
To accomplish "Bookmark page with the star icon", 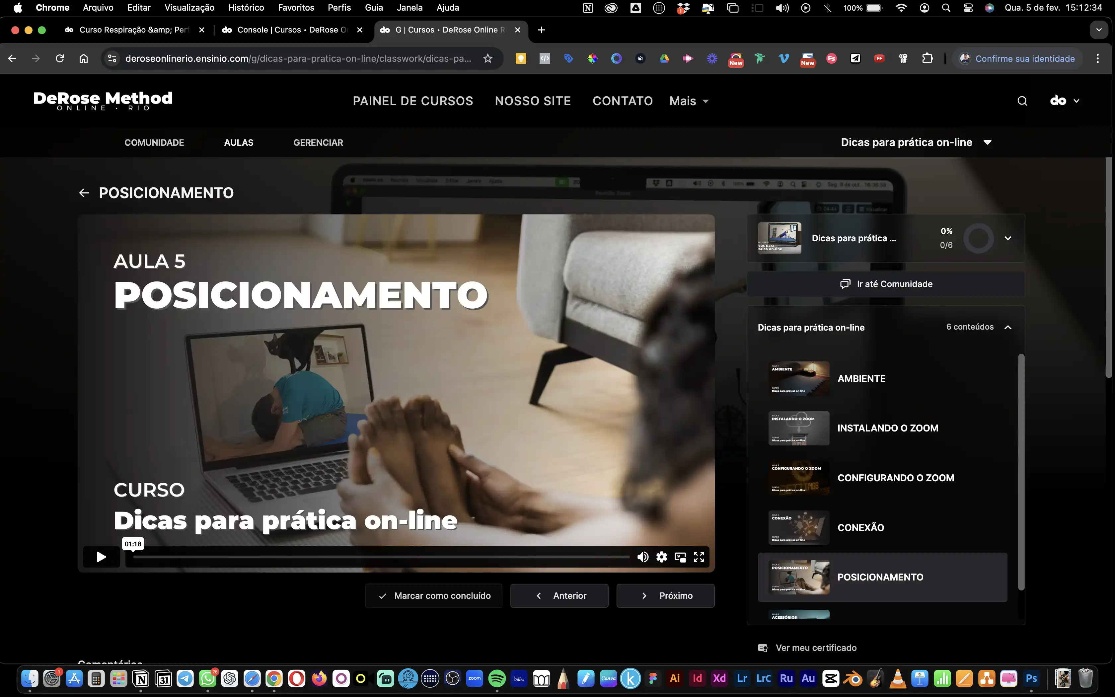I will [487, 58].
